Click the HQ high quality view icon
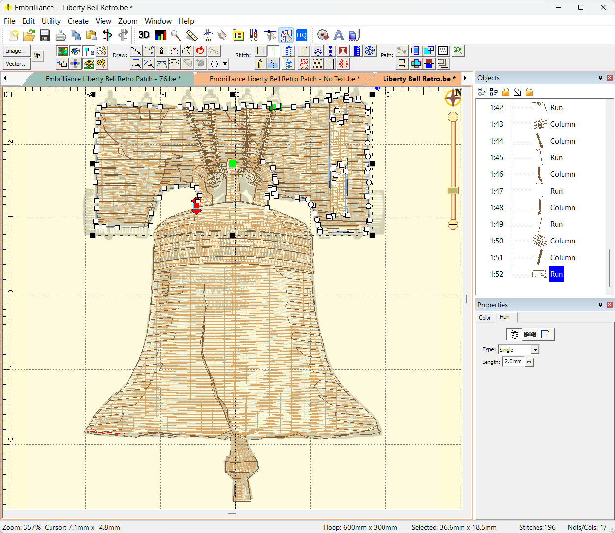Screen dimensions: 615x533 click(x=301, y=35)
